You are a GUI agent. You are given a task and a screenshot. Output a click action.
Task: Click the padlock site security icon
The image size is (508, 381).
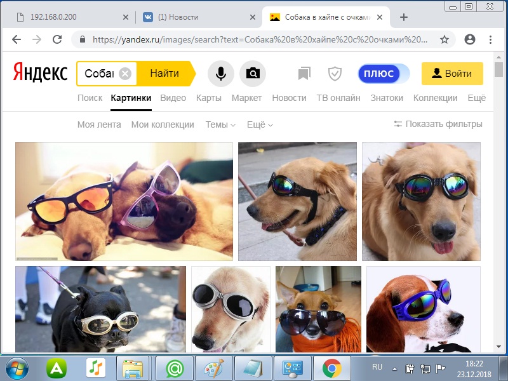pos(83,39)
